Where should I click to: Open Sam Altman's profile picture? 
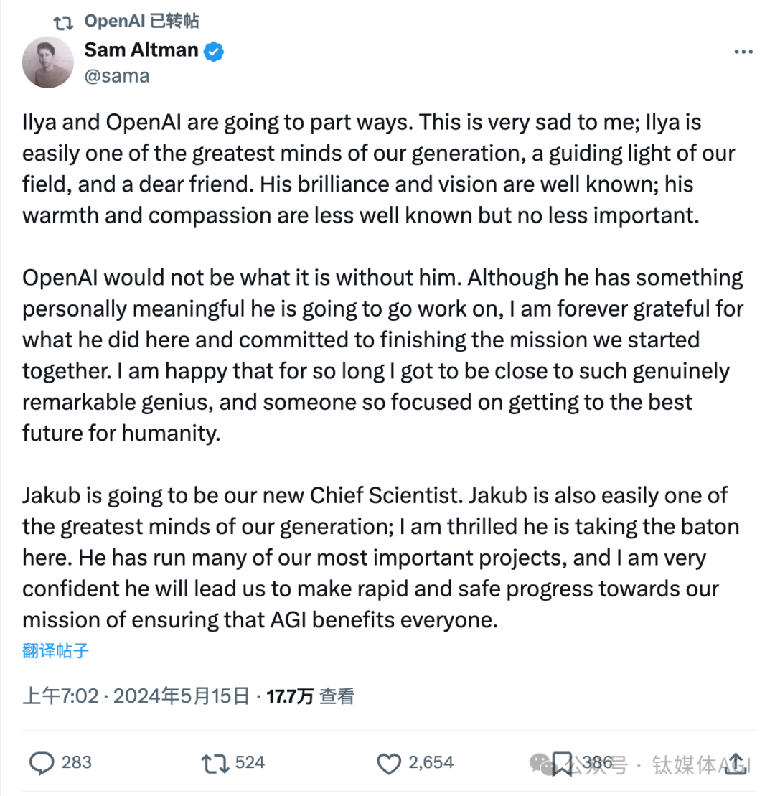point(49,62)
